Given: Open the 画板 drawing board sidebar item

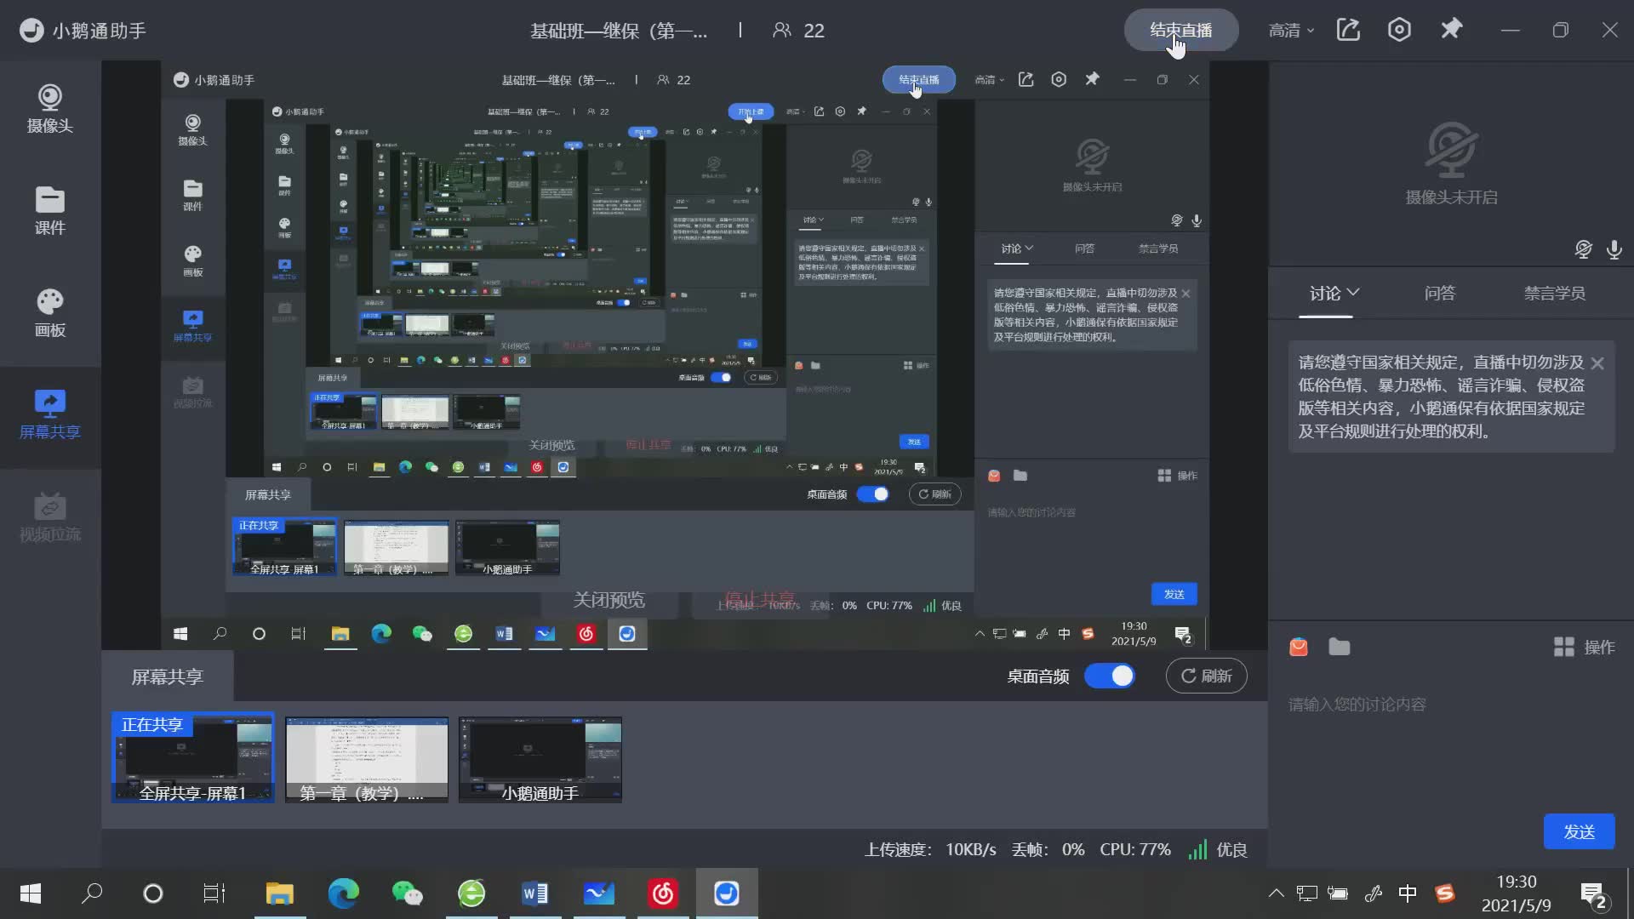Looking at the screenshot, I should click(49, 313).
